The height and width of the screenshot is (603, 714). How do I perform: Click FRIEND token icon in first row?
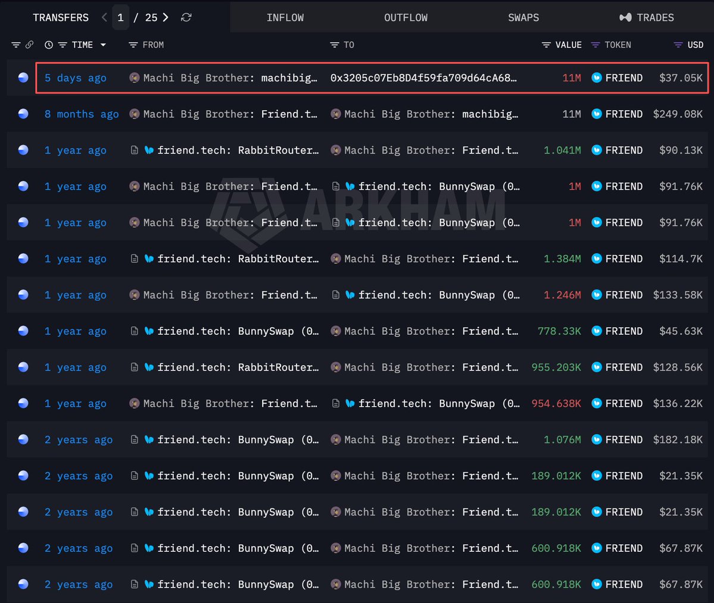pyautogui.click(x=597, y=78)
